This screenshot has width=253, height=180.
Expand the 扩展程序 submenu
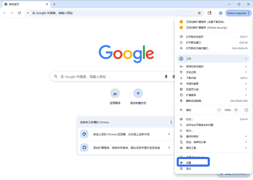coord(213,95)
